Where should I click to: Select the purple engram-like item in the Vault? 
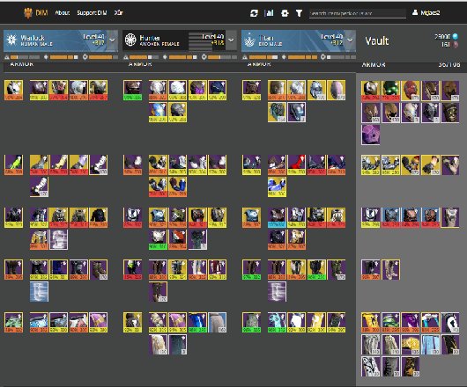[371, 135]
